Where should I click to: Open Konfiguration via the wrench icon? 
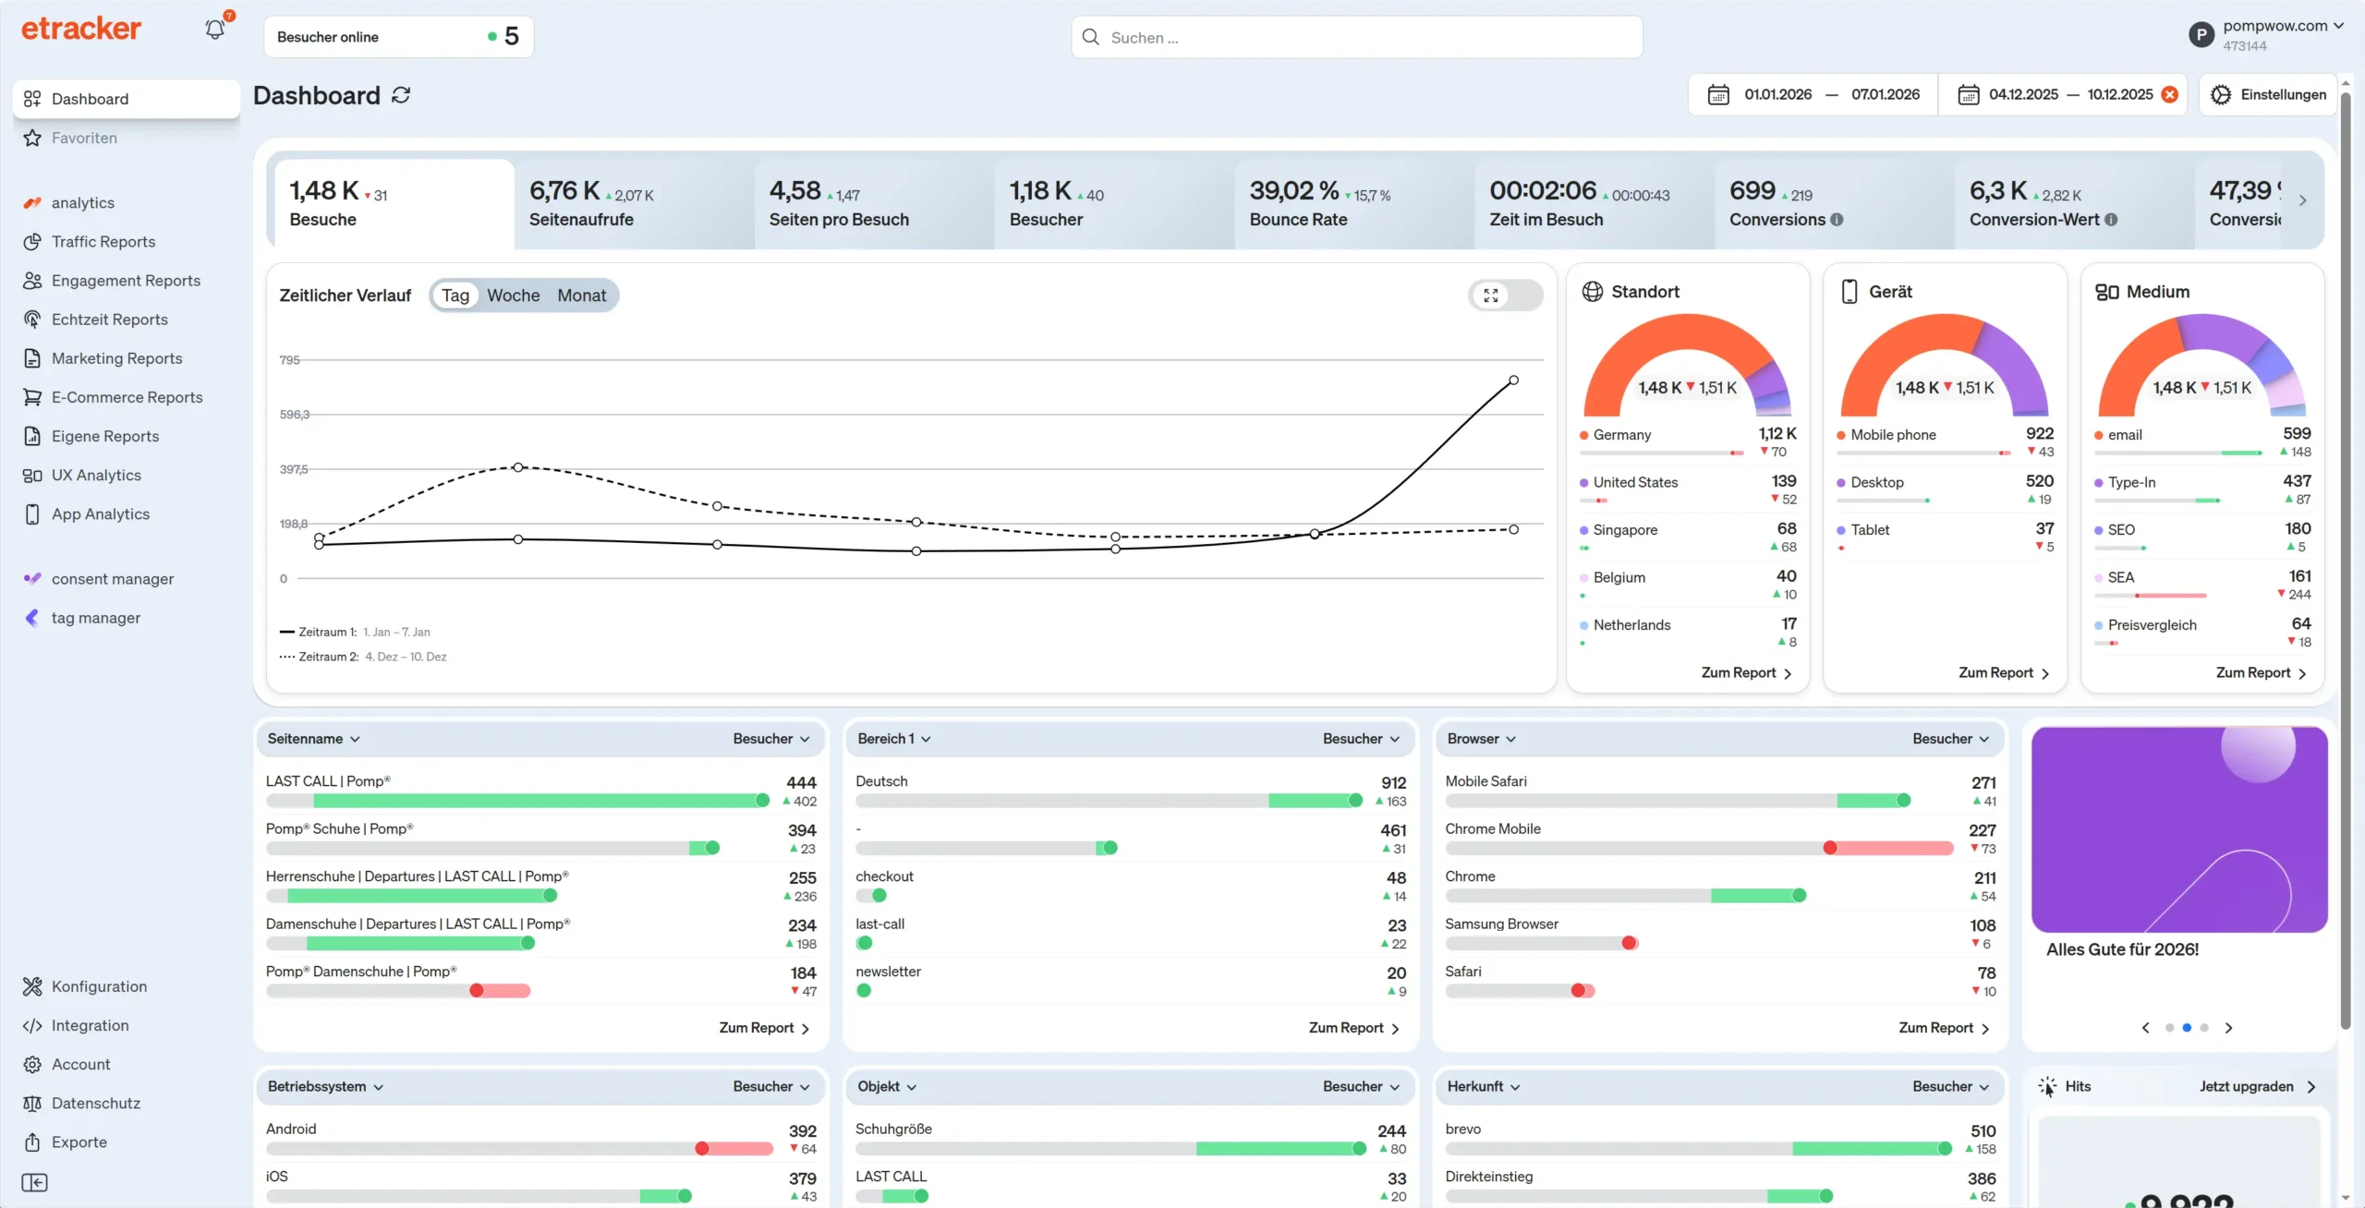(98, 986)
